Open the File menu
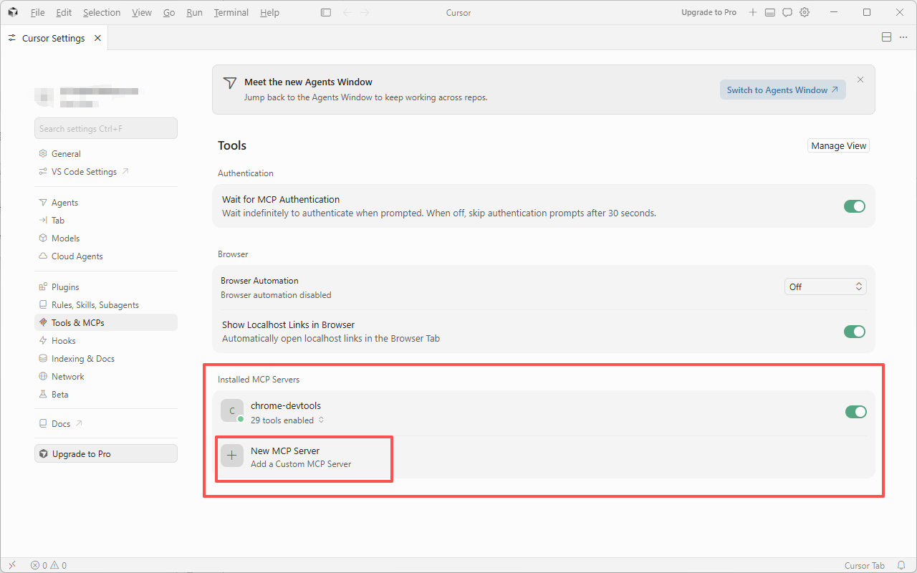 click(38, 12)
